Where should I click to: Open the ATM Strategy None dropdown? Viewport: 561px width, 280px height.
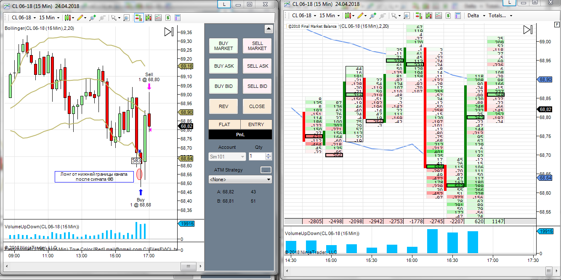point(240,180)
